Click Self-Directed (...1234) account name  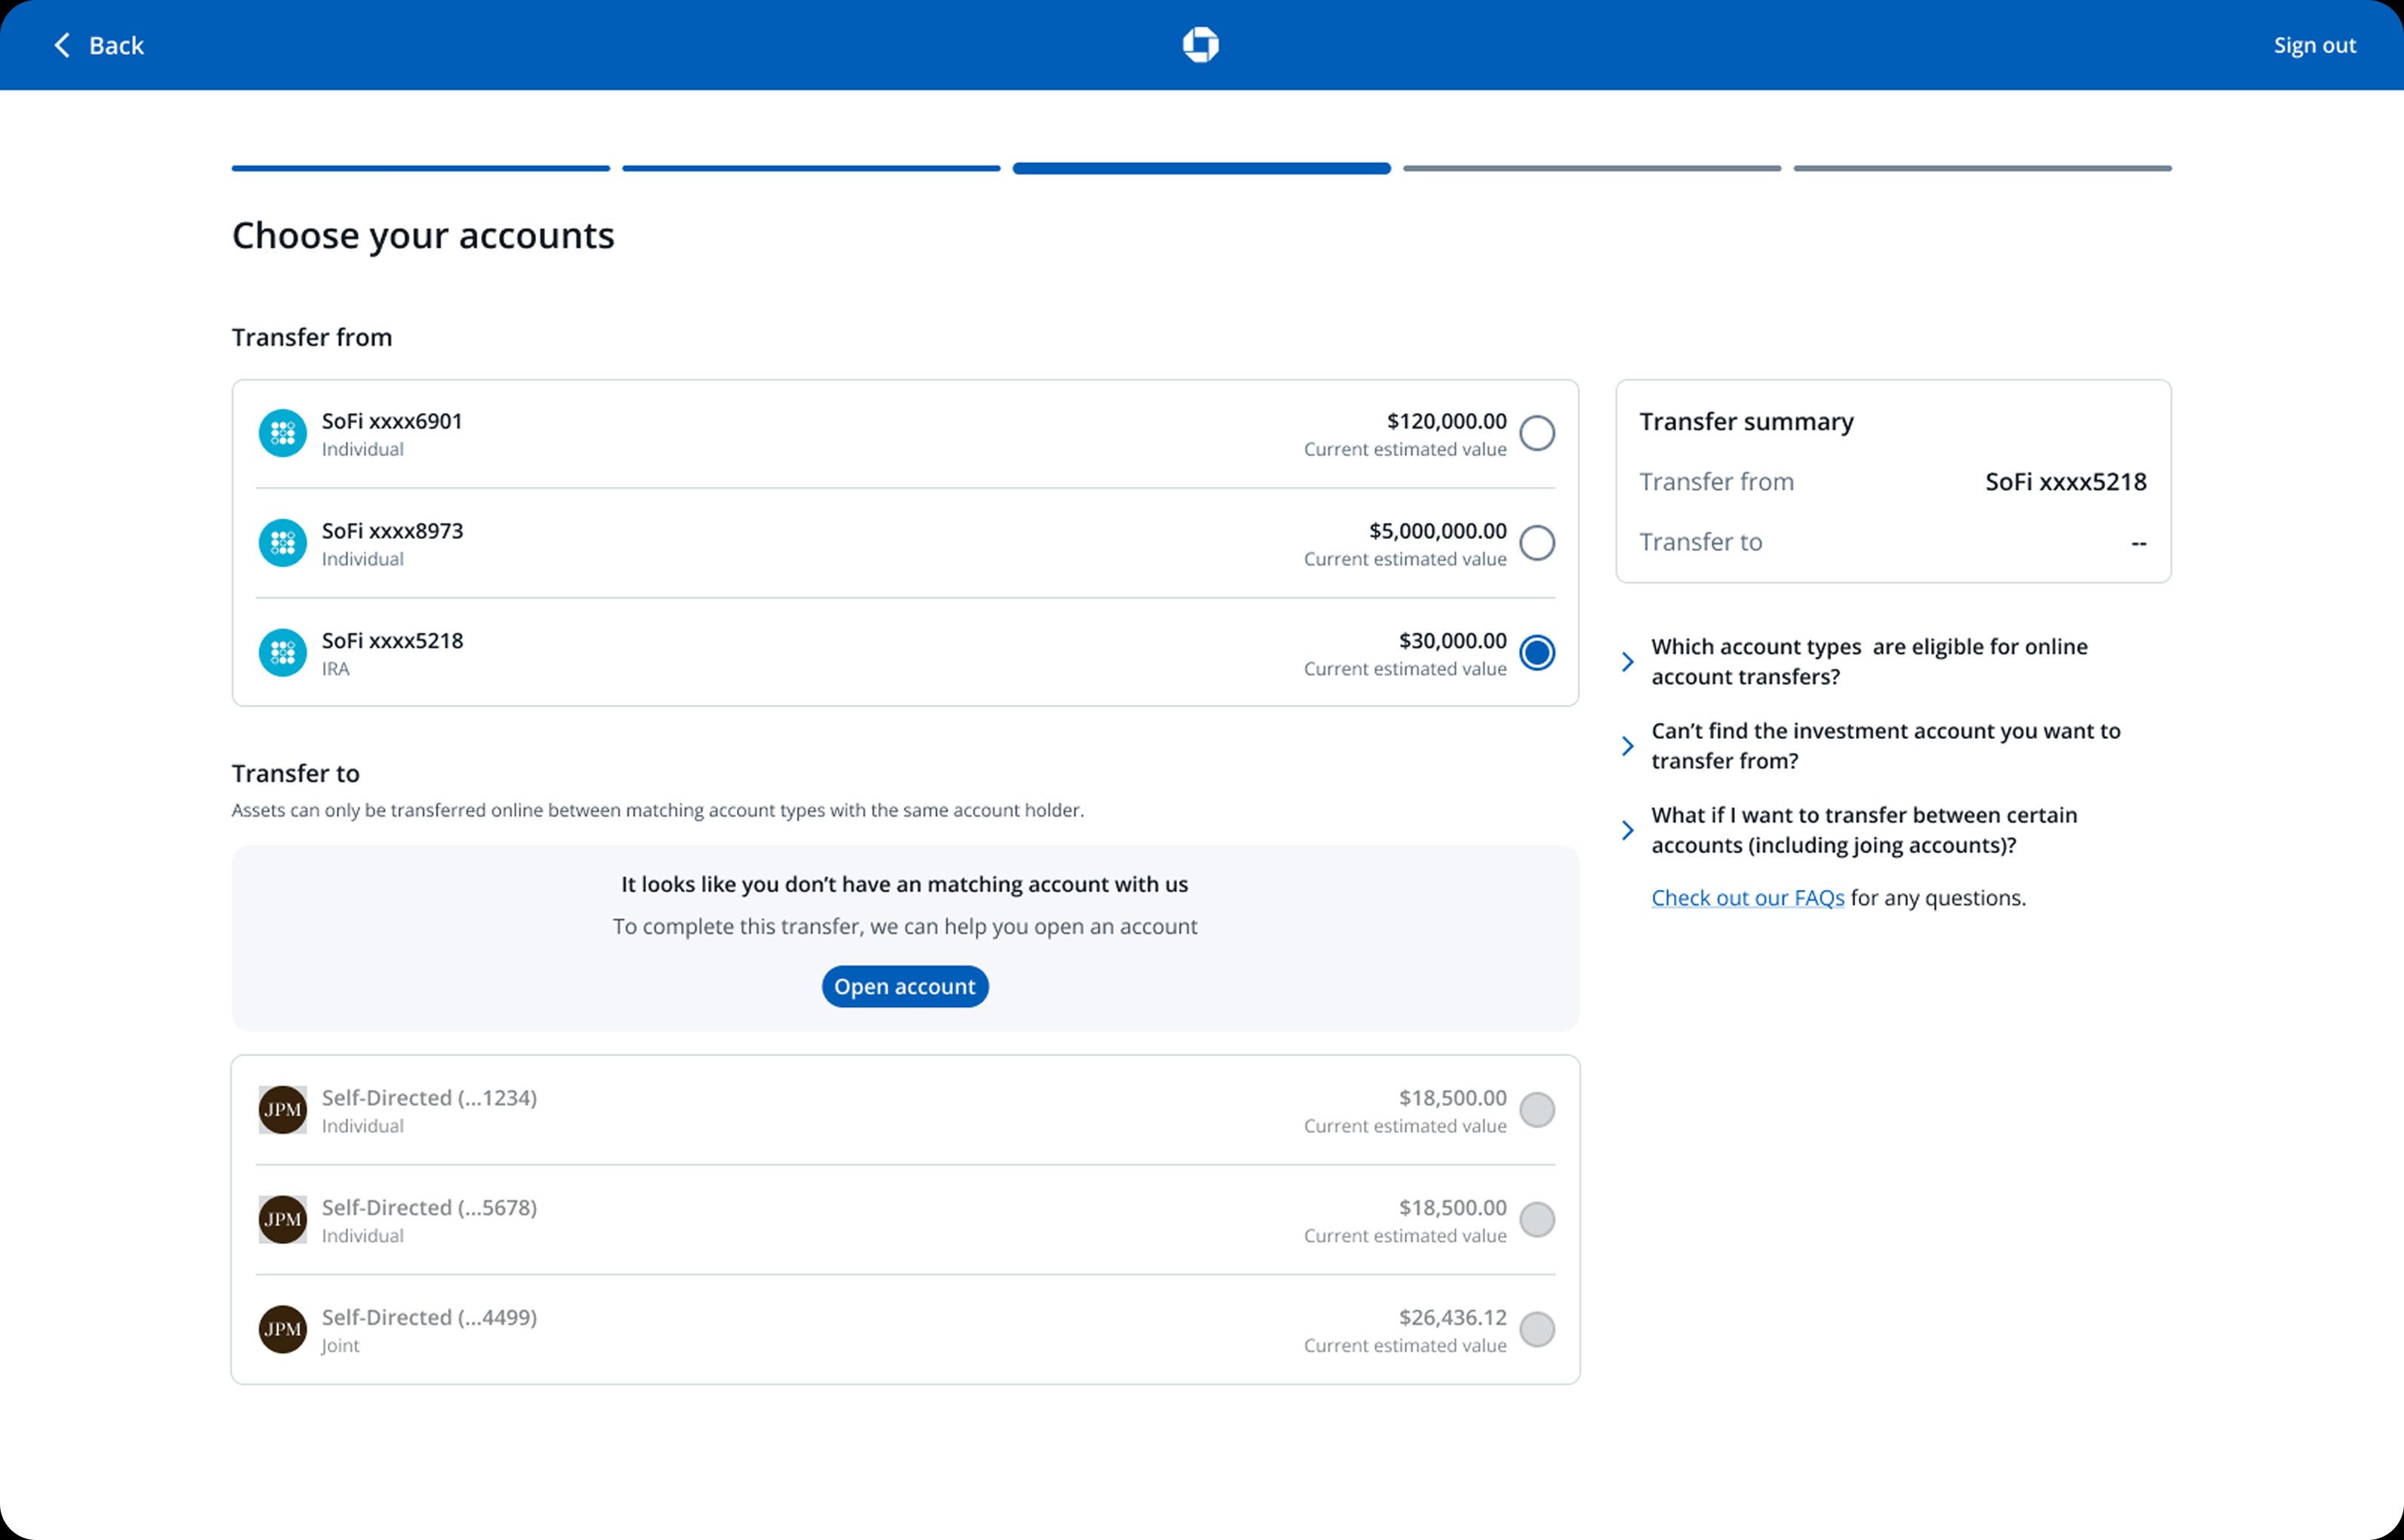(429, 1098)
